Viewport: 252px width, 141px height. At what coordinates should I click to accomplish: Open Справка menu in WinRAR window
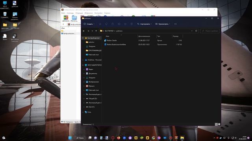[x=107, y=13]
